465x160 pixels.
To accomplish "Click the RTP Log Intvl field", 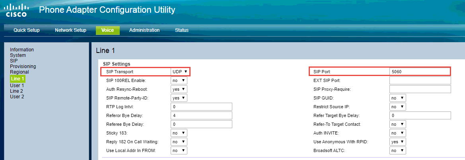I will click(x=201, y=107).
